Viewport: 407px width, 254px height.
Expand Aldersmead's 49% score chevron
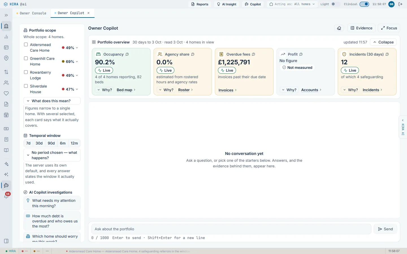click(x=77, y=48)
